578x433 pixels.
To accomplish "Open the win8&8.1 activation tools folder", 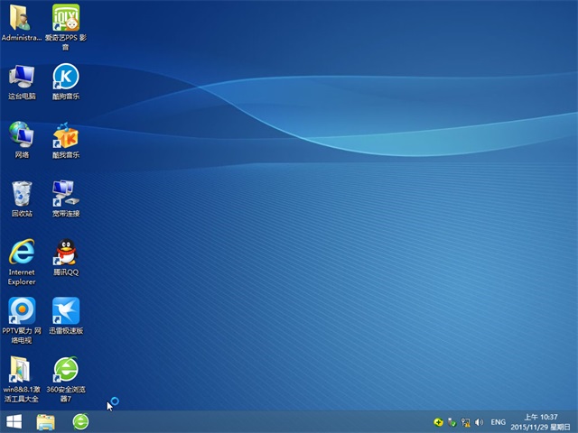I will [22, 370].
